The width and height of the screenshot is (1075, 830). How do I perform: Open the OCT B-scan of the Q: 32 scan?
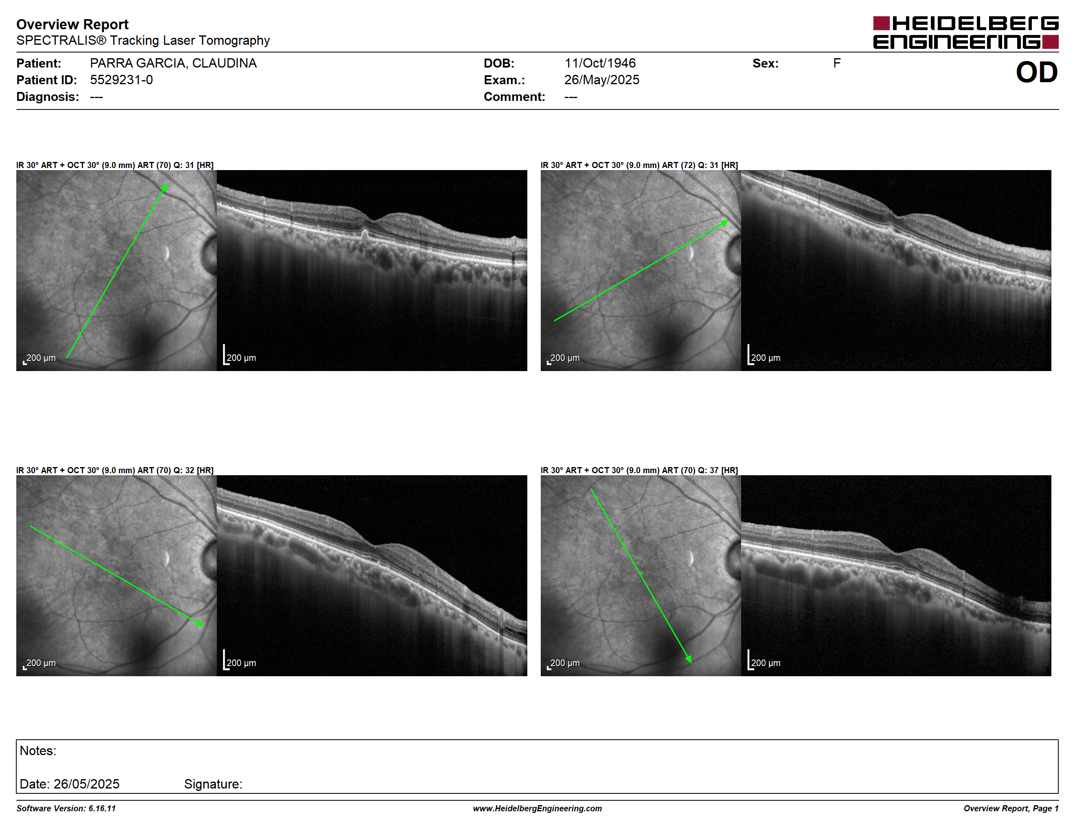click(372, 575)
